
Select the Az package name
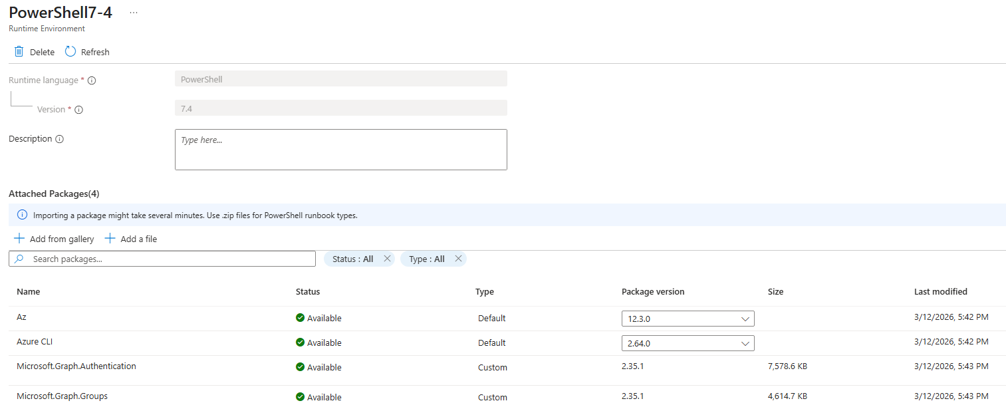21,317
